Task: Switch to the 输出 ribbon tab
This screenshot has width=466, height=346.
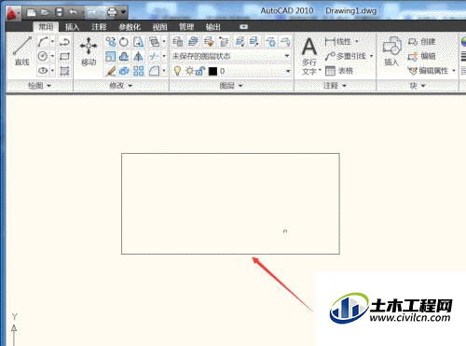Action: pyautogui.click(x=213, y=27)
